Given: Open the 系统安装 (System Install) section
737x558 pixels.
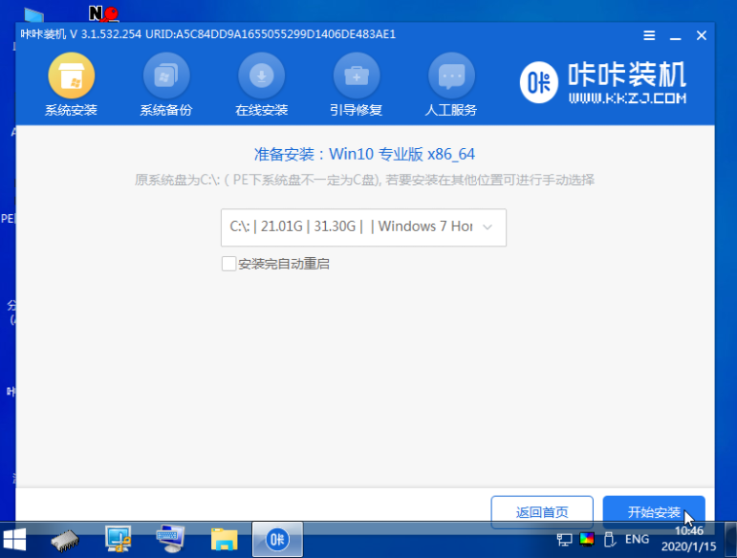Looking at the screenshot, I should click(x=71, y=85).
